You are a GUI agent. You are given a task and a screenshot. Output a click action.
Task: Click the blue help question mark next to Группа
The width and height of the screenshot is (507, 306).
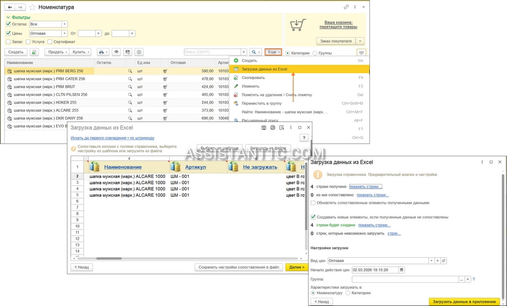pos(474,279)
